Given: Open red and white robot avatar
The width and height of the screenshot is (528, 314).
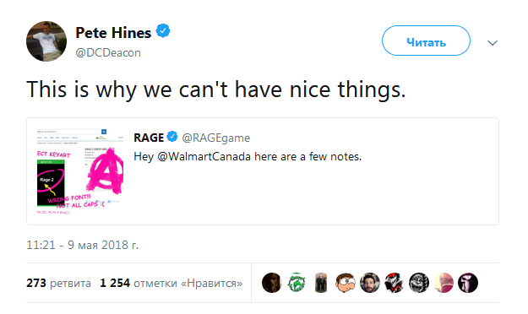Looking at the screenshot, I should click(x=395, y=283).
